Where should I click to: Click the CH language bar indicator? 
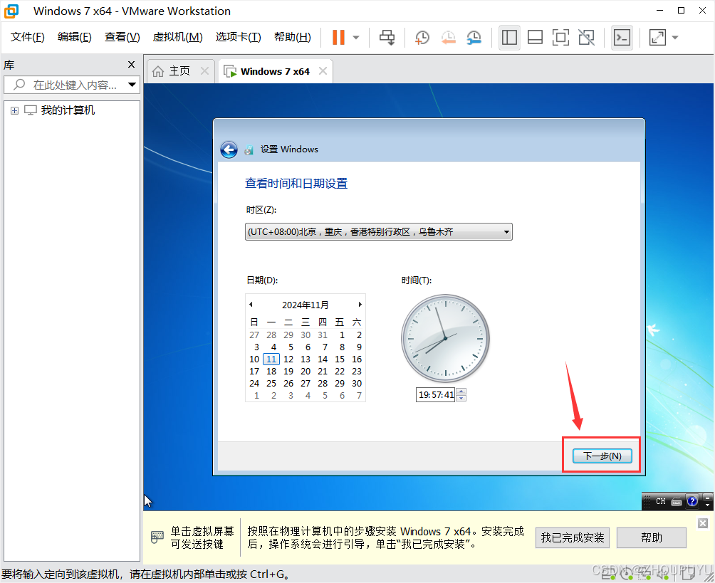coord(660,501)
